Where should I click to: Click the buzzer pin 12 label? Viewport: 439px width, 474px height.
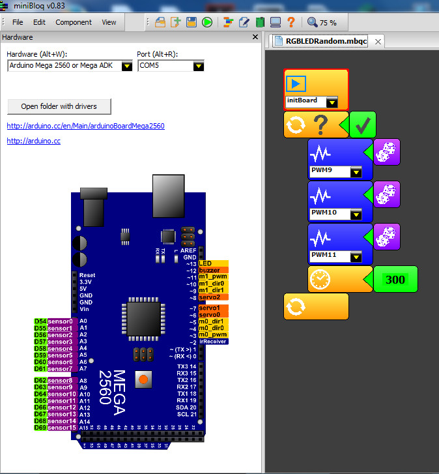(x=213, y=271)
